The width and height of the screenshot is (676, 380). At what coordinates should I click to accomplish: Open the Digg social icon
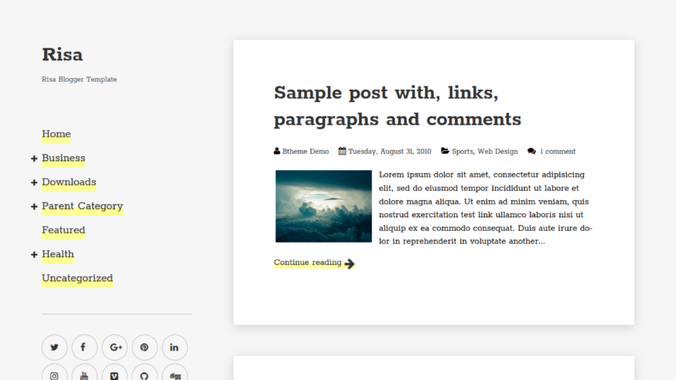pos(175,373)
